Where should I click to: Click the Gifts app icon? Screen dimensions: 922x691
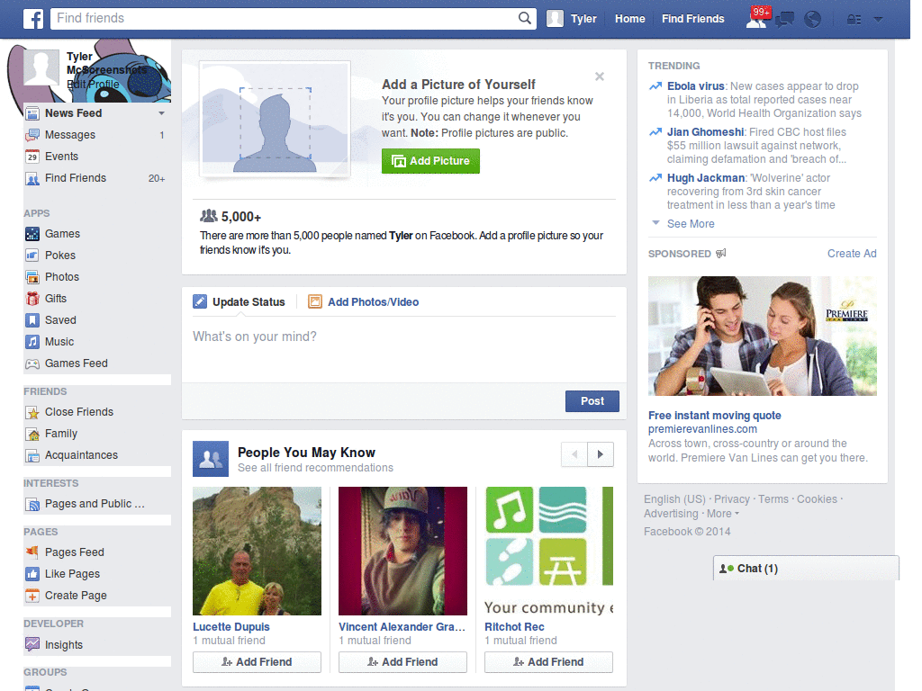point(32,299)
